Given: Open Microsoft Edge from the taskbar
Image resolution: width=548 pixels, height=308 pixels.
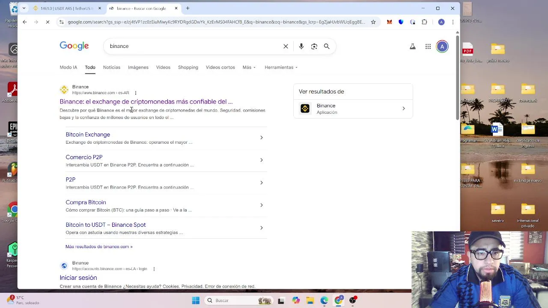Looking at the screenshot, I should coord(324,300).
